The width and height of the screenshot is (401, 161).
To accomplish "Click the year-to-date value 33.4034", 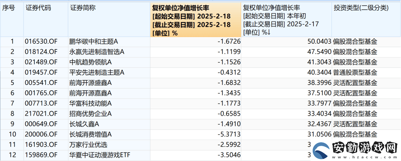I will [320, 114].
